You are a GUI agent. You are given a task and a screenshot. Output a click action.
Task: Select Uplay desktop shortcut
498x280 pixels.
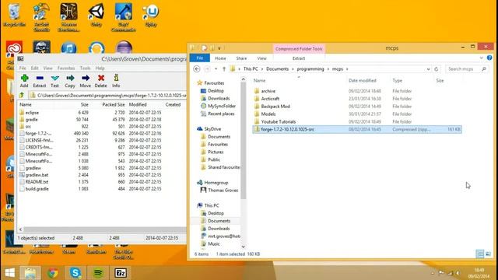click(151, 16)
